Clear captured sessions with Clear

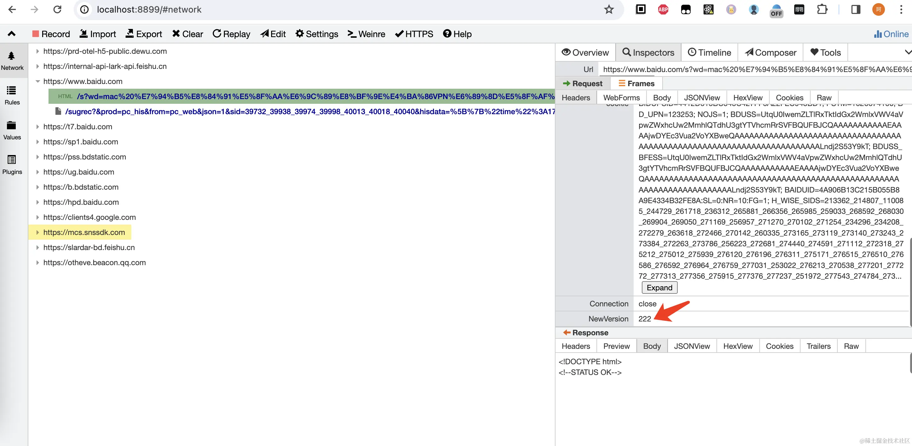188,34
